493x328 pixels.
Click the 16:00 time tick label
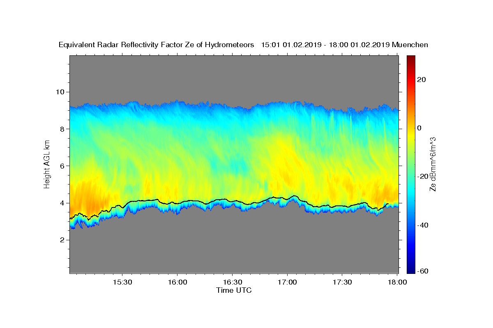coord(177,282)
